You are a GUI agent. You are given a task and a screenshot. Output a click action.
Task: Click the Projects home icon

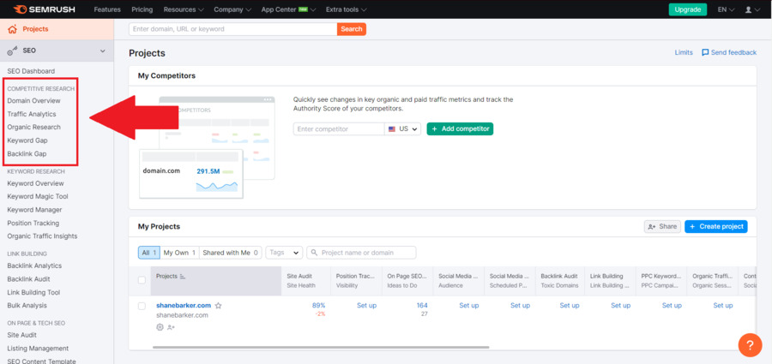tap(12, 29)
